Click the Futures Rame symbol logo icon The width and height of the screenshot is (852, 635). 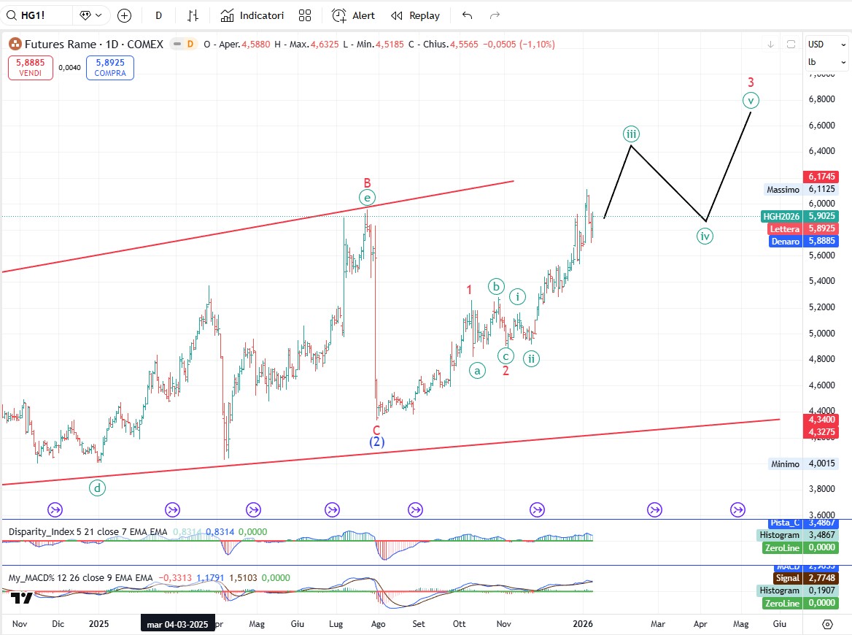coord(15,44)
